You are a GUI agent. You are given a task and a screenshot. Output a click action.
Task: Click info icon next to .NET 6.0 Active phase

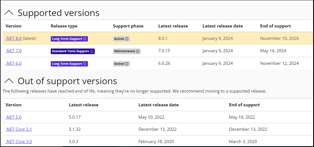click(x=127, y=64)
